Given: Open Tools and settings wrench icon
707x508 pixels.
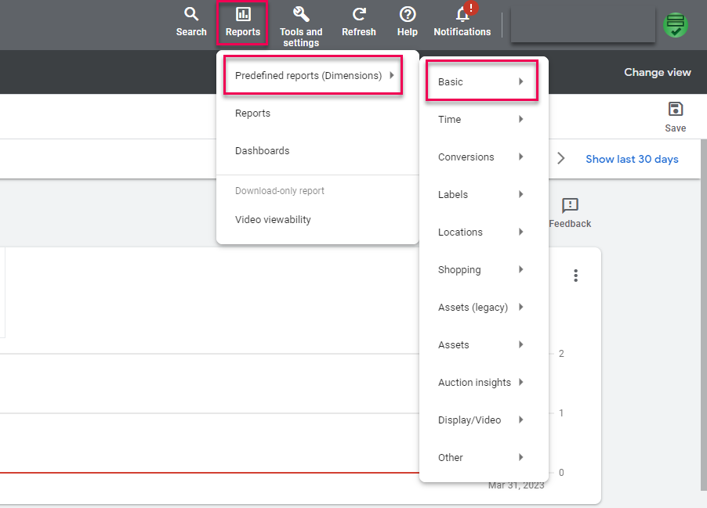Looking at the screenshot, I should 301,15.
